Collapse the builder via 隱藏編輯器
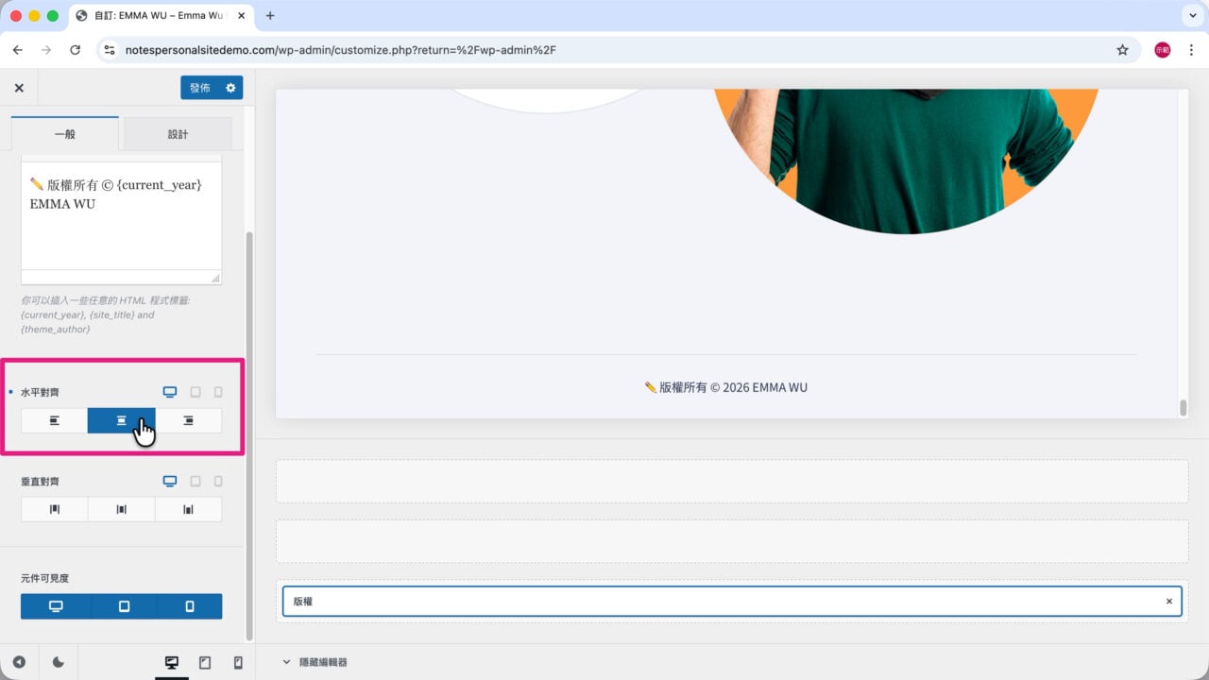This screenshot has height=680, width=1209. 315,662
